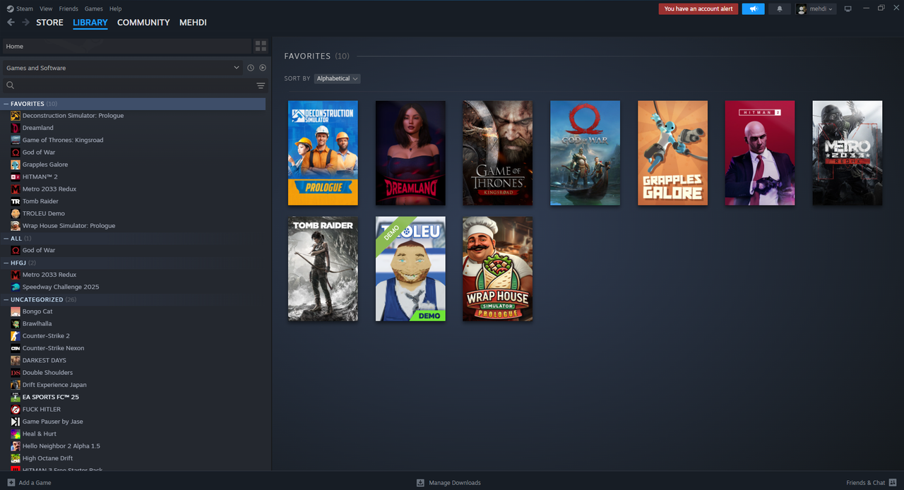Viewport: 904px width, 490px height.
Task: Open the Friends menu
Action: 69,8
